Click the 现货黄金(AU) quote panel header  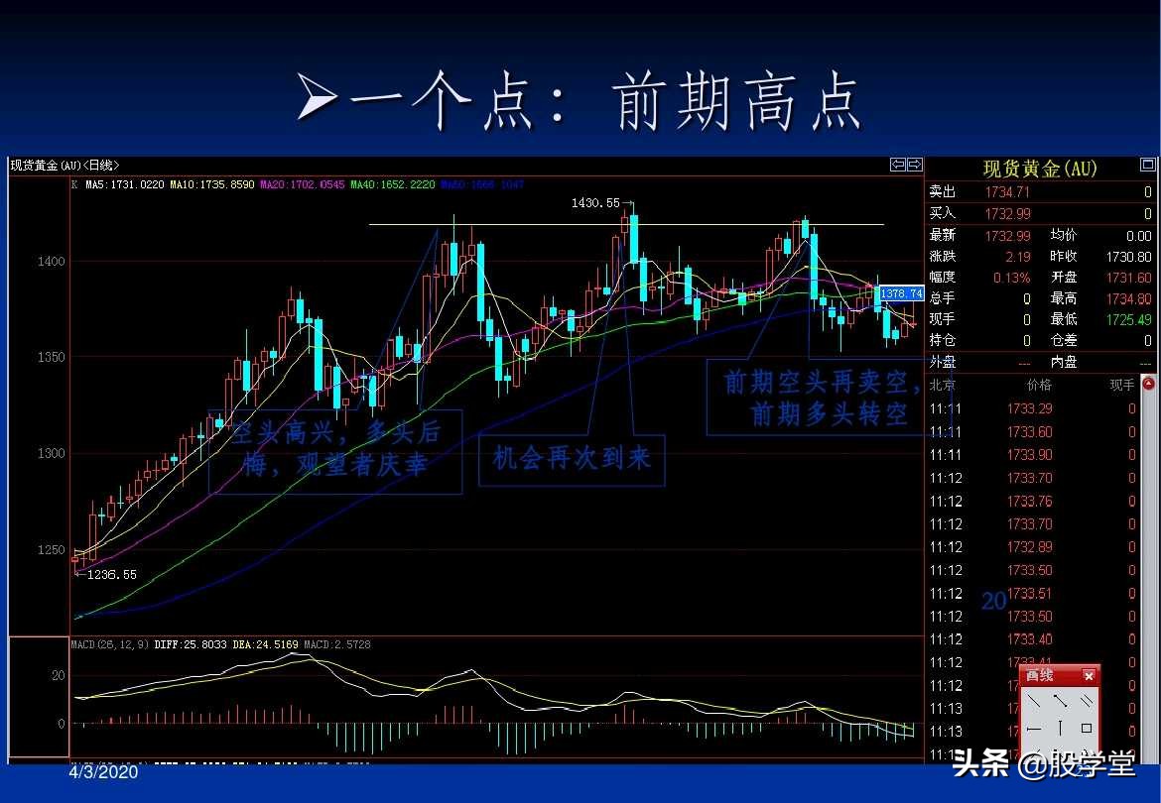tap(1039, 169)
